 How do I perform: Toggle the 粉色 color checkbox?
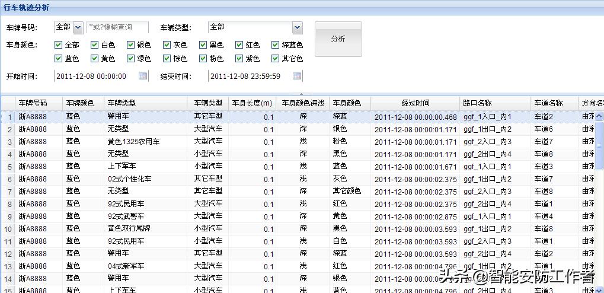[203, 58]
